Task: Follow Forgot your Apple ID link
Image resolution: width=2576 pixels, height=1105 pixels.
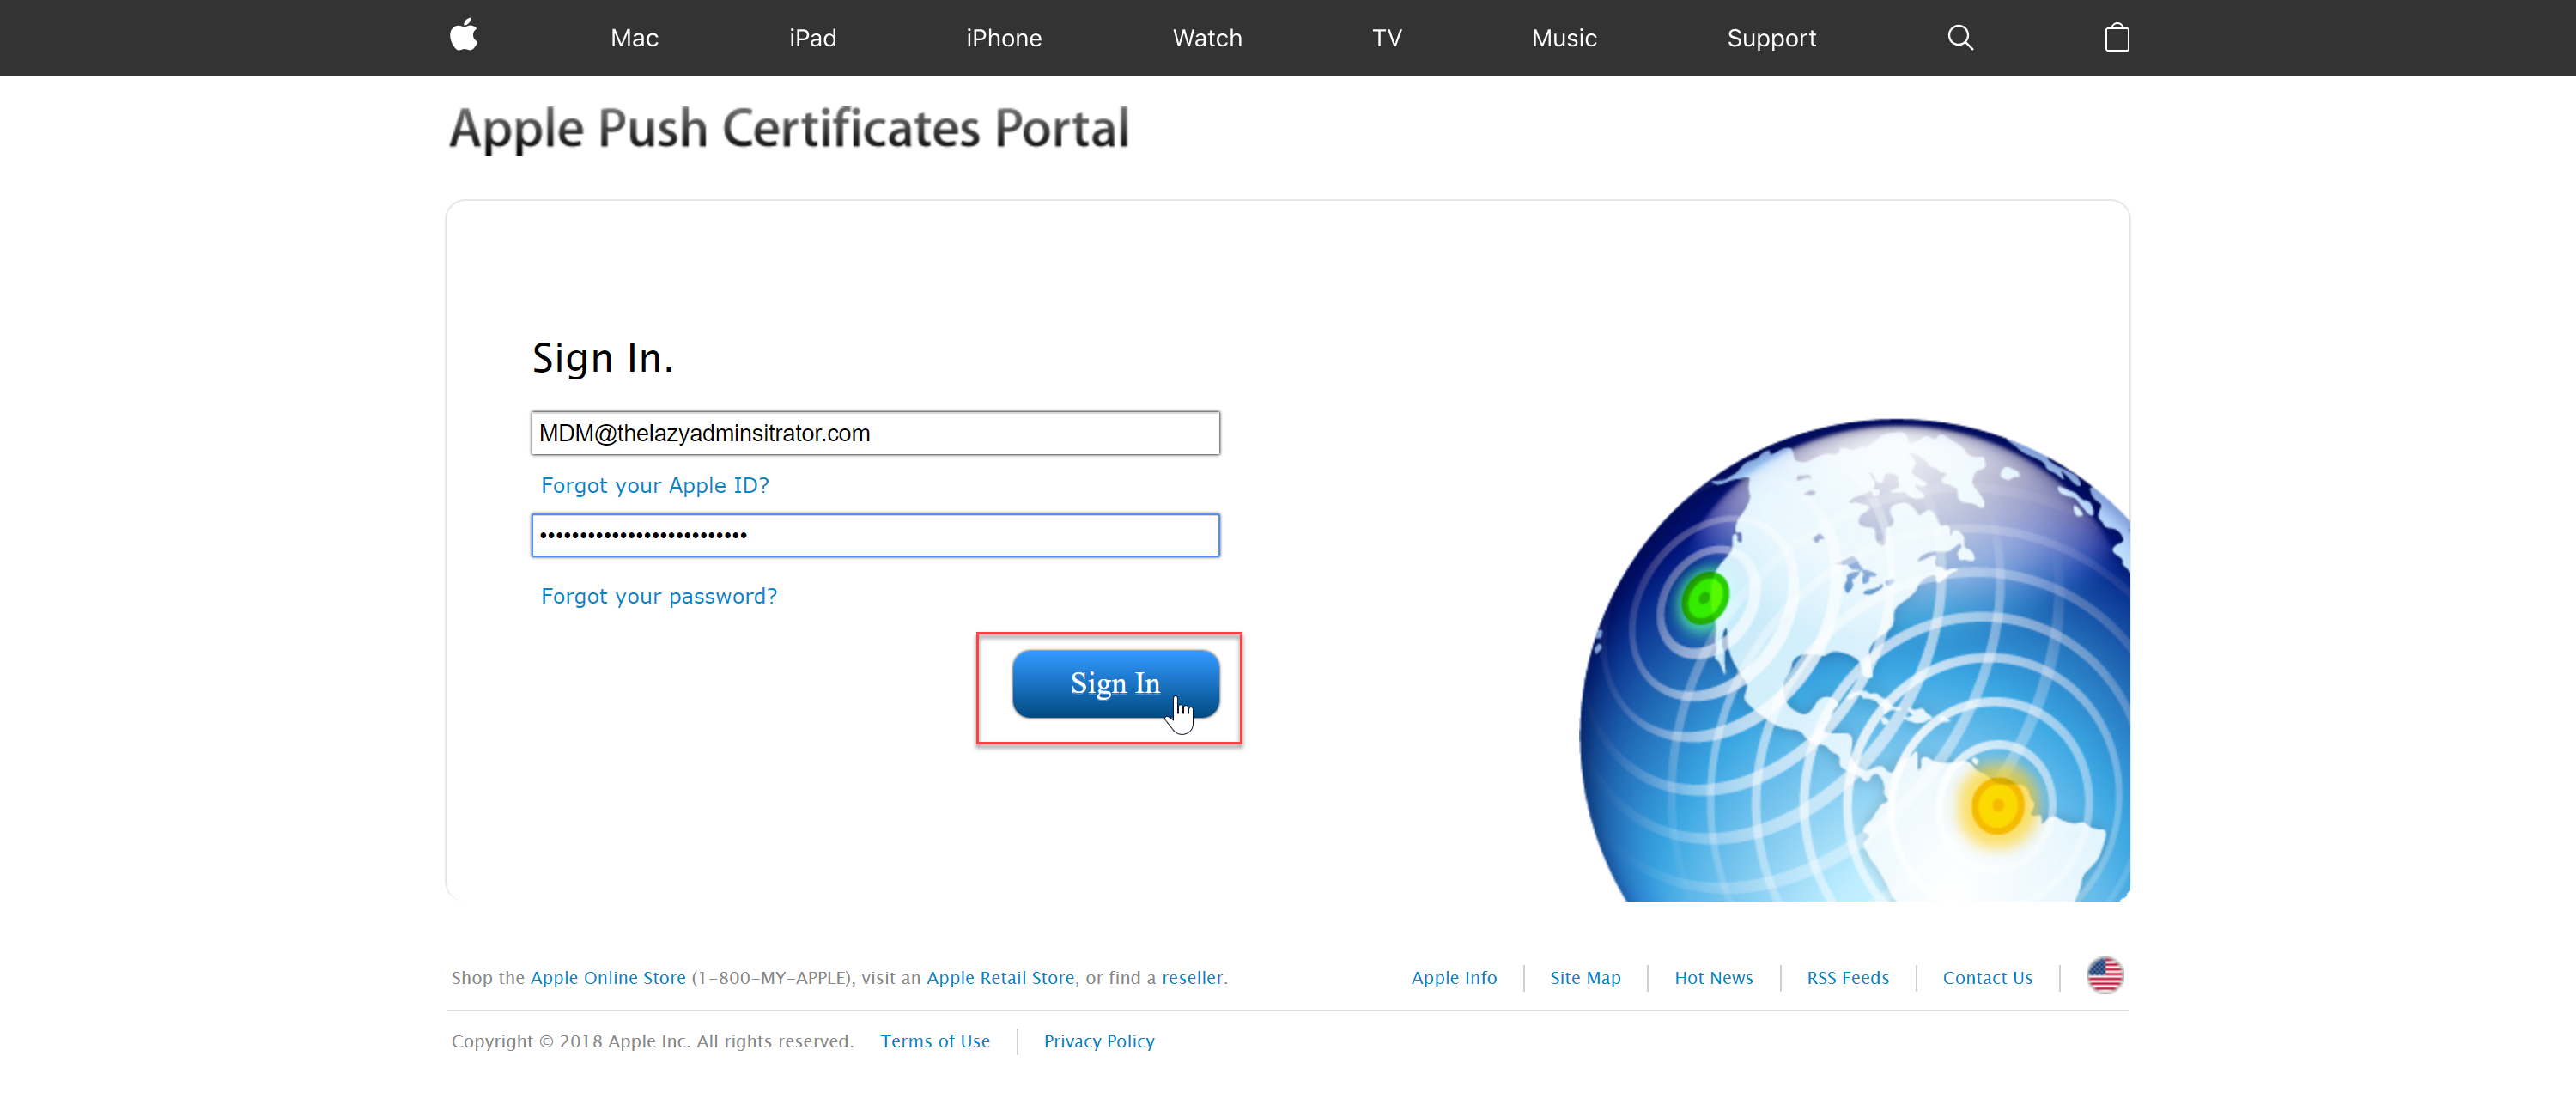Action: (x=655, y=485)
